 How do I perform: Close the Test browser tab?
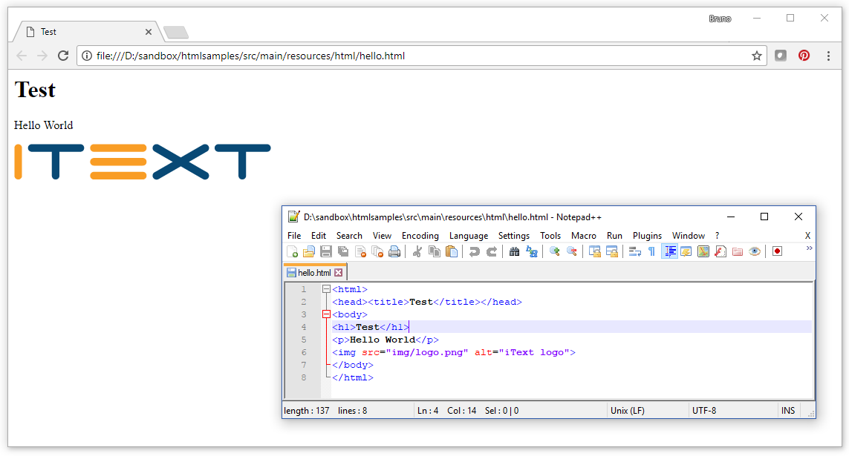tap(149, 32)
